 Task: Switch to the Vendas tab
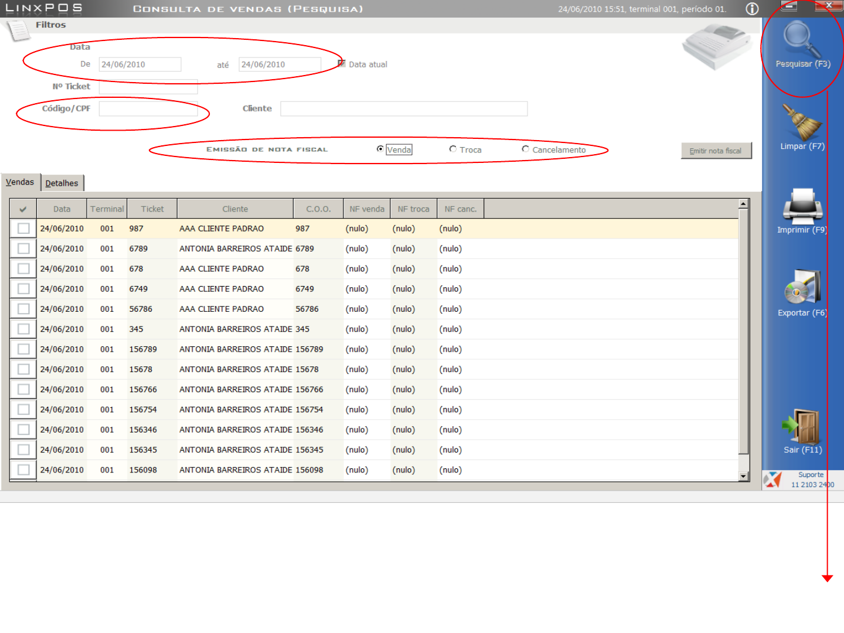pyautogui.click(x=21, y=182)
